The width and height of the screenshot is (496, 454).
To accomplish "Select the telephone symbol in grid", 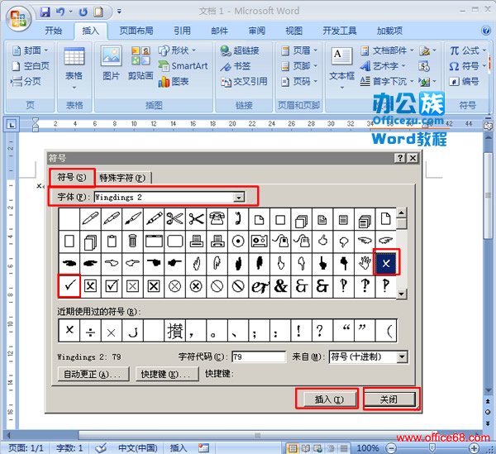I will 217,218.
